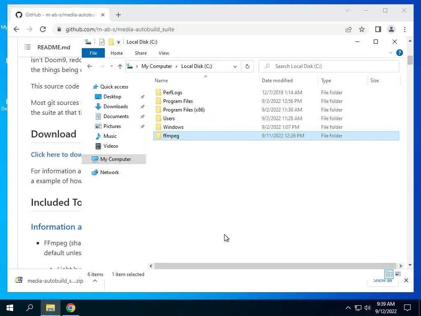Switch to the Share ribbon tab
The height and width of the screenshot is (316, 421).
pyautogui.click(x=141, y=53)
